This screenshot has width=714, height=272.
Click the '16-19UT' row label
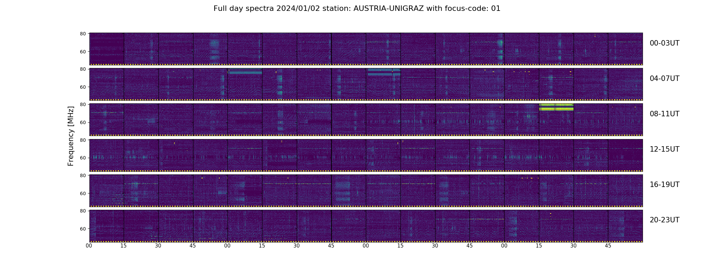click(x=664, y=185)
